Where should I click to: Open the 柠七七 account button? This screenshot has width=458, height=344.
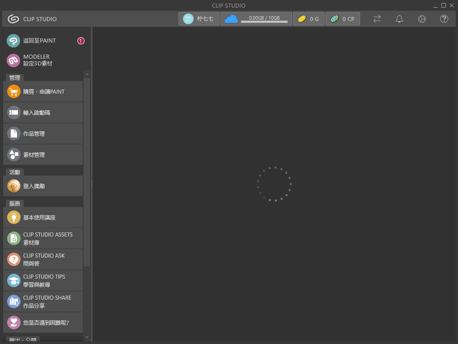point(199,19)
